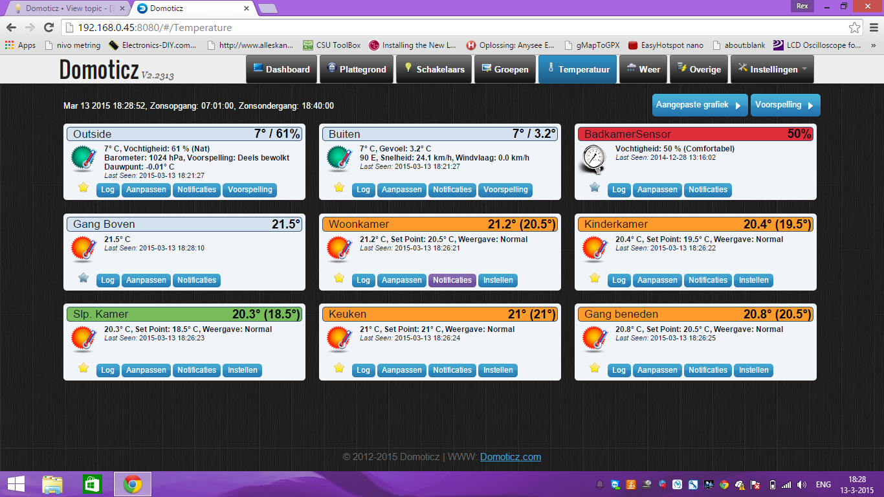Click the Rex profile button in title bar
The height and width of the screenshot is (497, 884).
point(802,5)
